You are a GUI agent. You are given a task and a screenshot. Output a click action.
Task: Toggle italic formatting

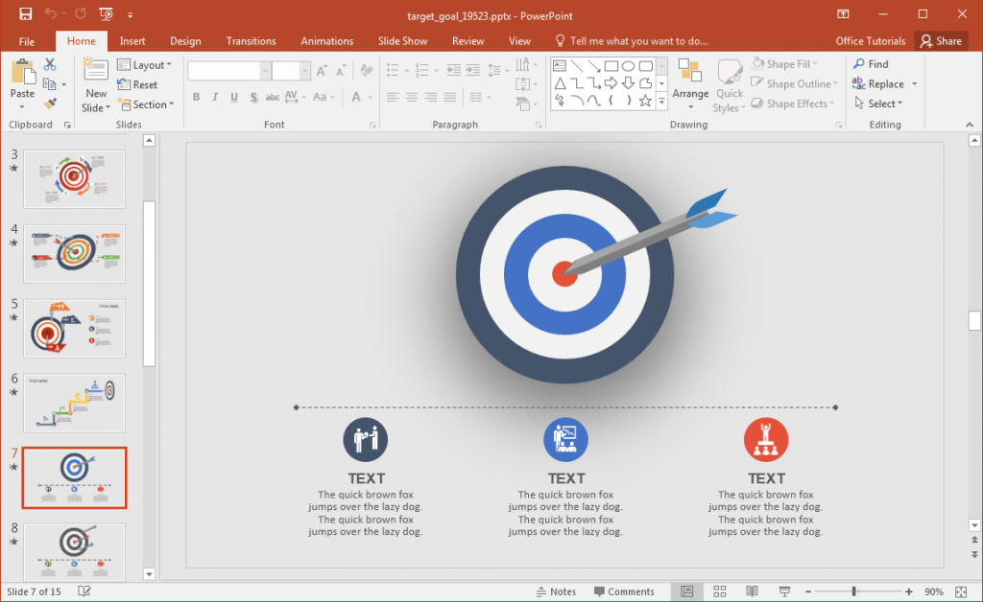(x=215, y=97)
